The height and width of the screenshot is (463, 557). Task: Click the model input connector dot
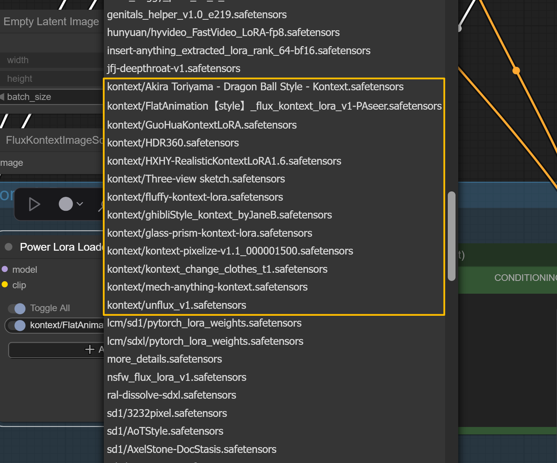coord(5,269)
